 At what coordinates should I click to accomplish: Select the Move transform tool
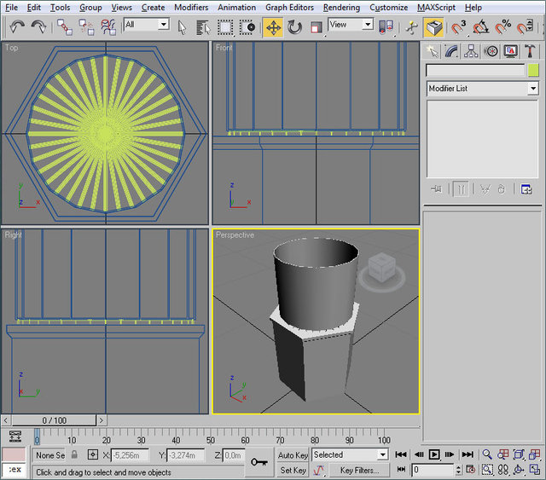pyautogui.click(x=273, y=27)
